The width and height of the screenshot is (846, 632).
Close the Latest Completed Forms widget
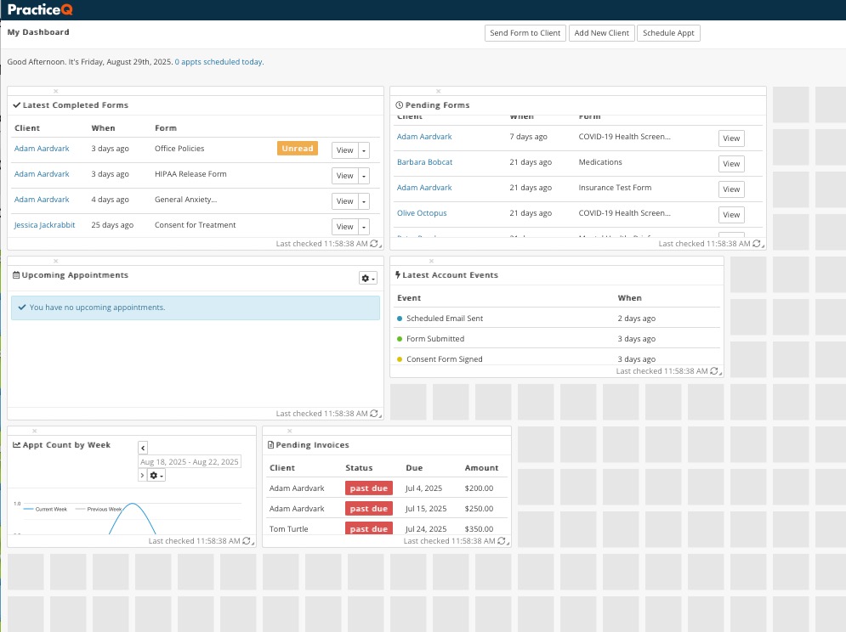56,91
